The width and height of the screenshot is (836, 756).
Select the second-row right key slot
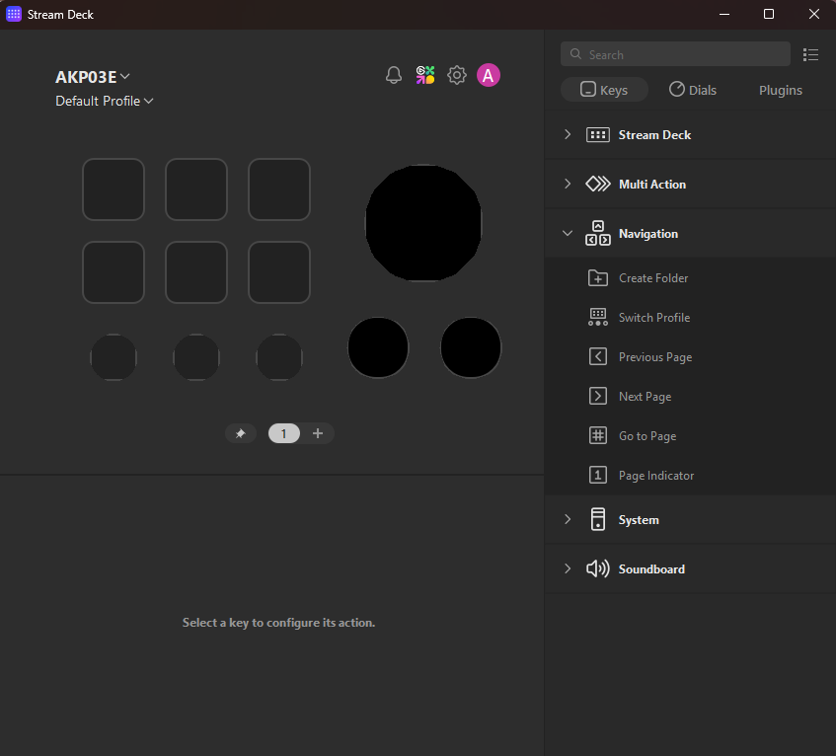click(279, 272)
